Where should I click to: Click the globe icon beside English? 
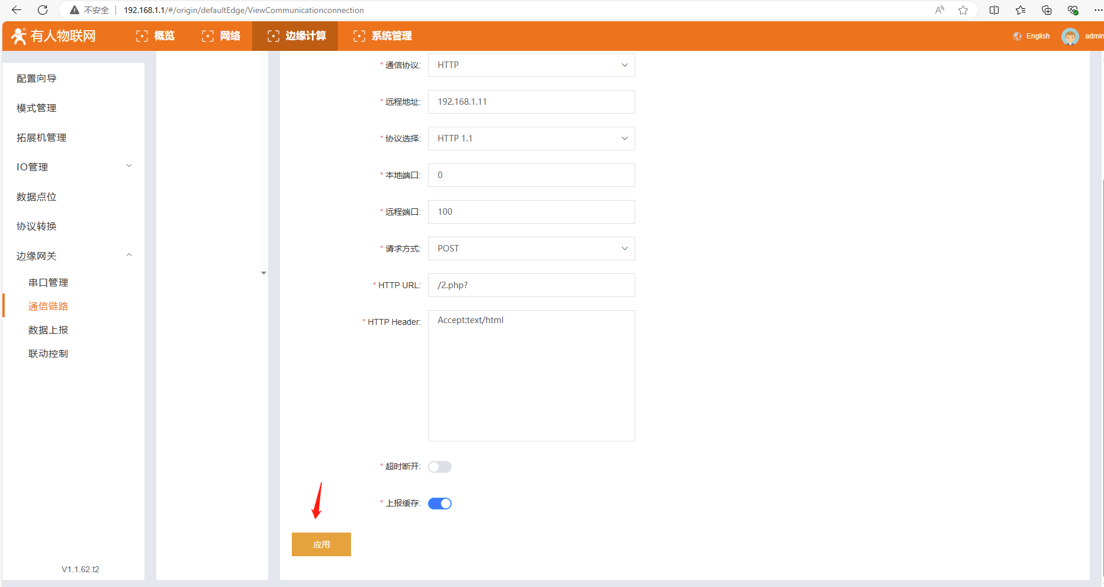point(1017,36)
